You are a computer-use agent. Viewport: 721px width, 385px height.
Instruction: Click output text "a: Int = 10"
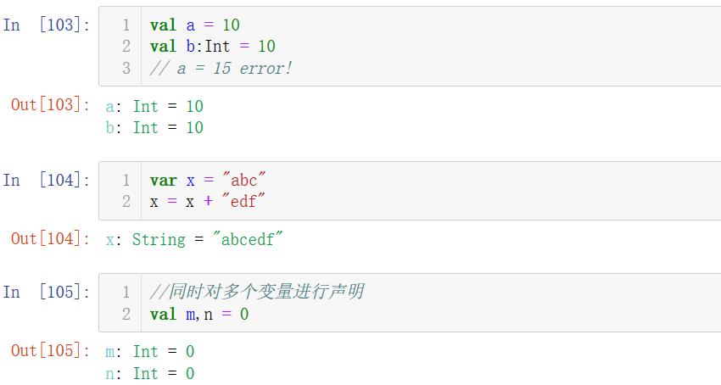click(x=154, y=107)
